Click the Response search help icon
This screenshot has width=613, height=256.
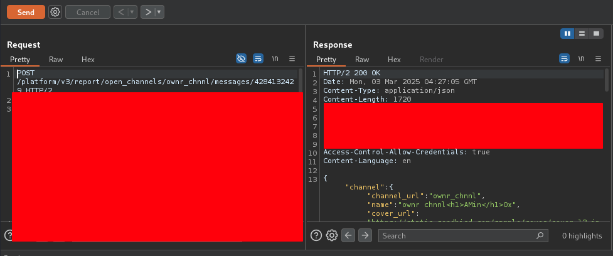click(x=316, y=235)
